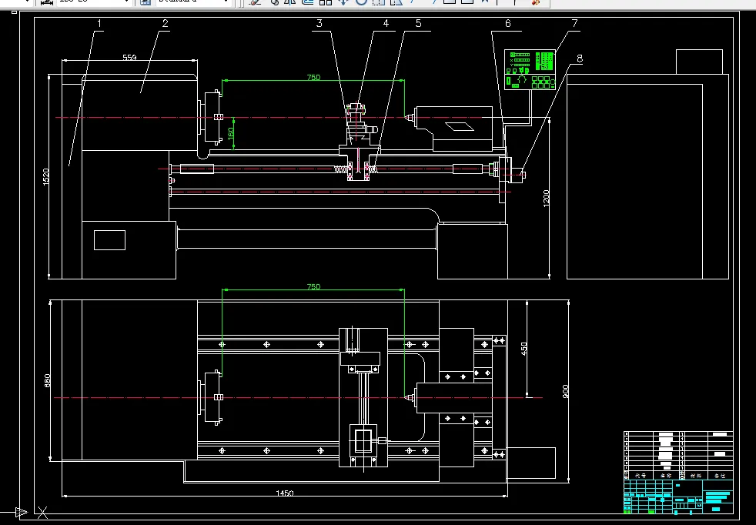The image size is (756, 525).
Task: Select part callout number 5
Action: tap(418, 23)
